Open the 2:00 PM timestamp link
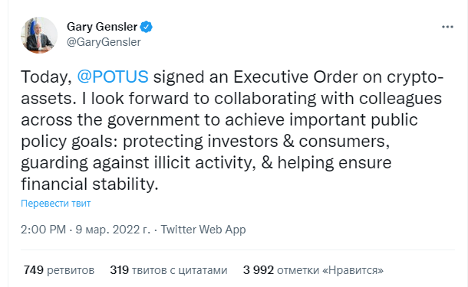The width and height of the screenshot is (468, 287). coord(43,230)
